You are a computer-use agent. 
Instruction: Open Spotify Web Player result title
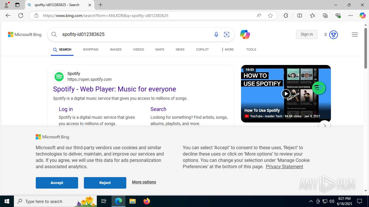pos(114,89)
